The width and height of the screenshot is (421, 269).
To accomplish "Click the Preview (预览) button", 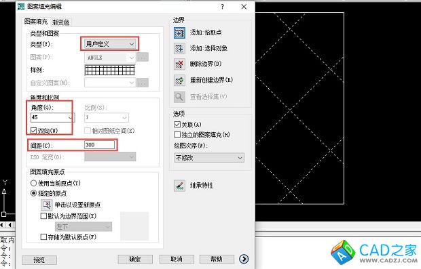I will (x=39, y=260).
